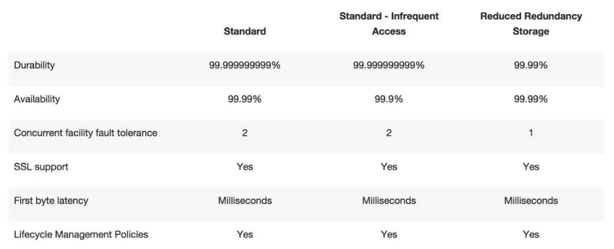Image resolution: width=614 pixels, height=249 pixels.
Task: Select fault tolerance value under Standard column
Action: coord(244,133)
